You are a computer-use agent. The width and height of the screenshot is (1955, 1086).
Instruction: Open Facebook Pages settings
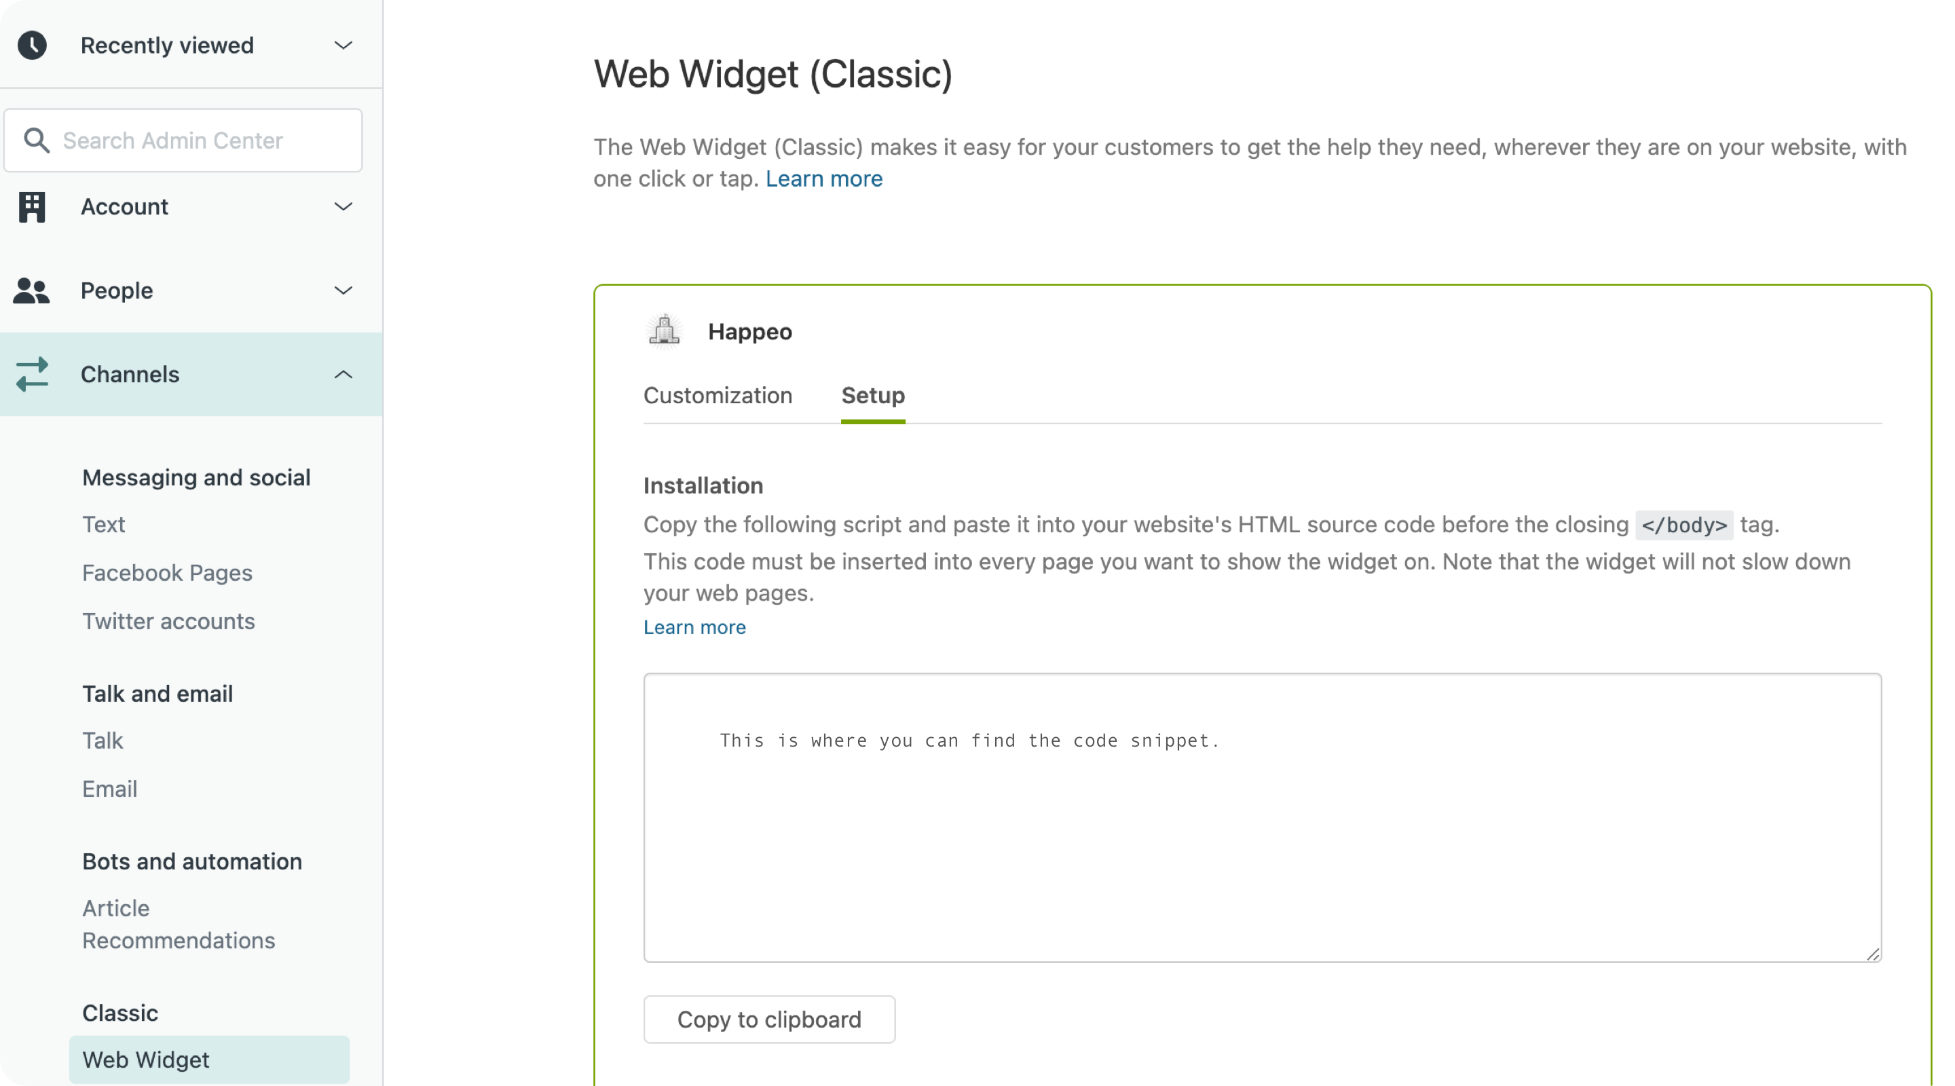click(x=167, y=573)
